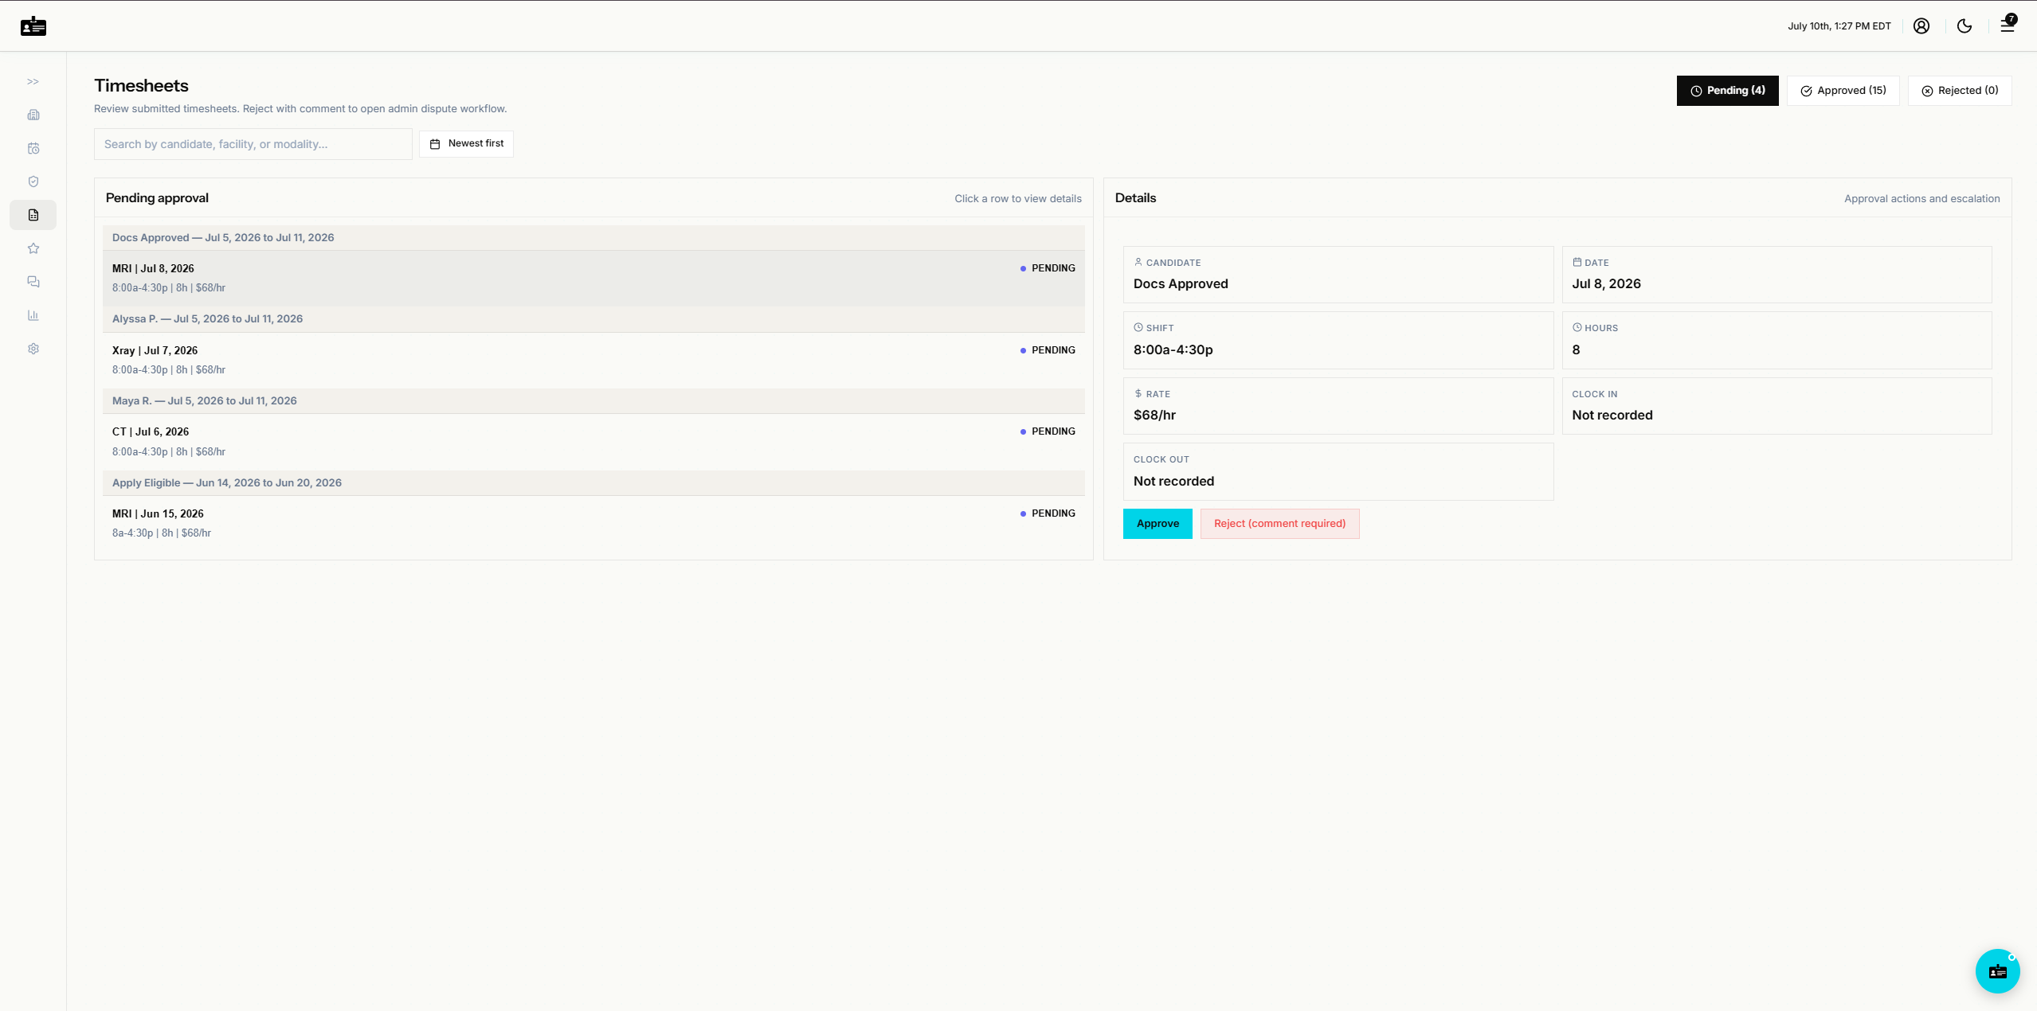Viewport: 2037px width, 1011px height.
Task: Toggle the Newest first sort button
Action: point(466,144)
